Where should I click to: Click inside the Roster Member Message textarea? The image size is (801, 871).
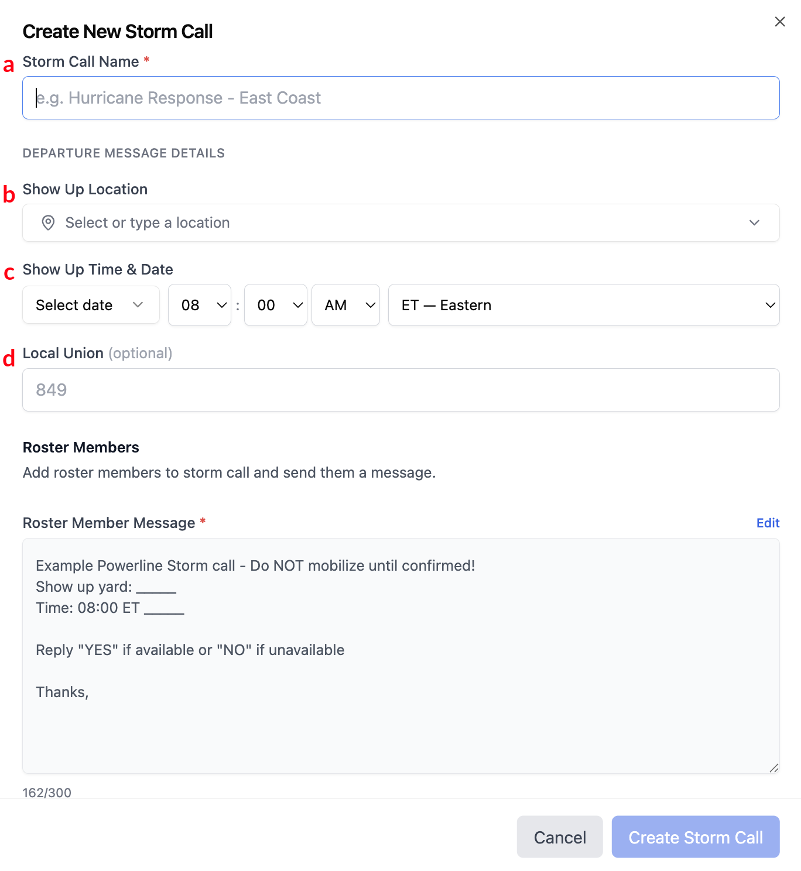click(x=400, y=656)
